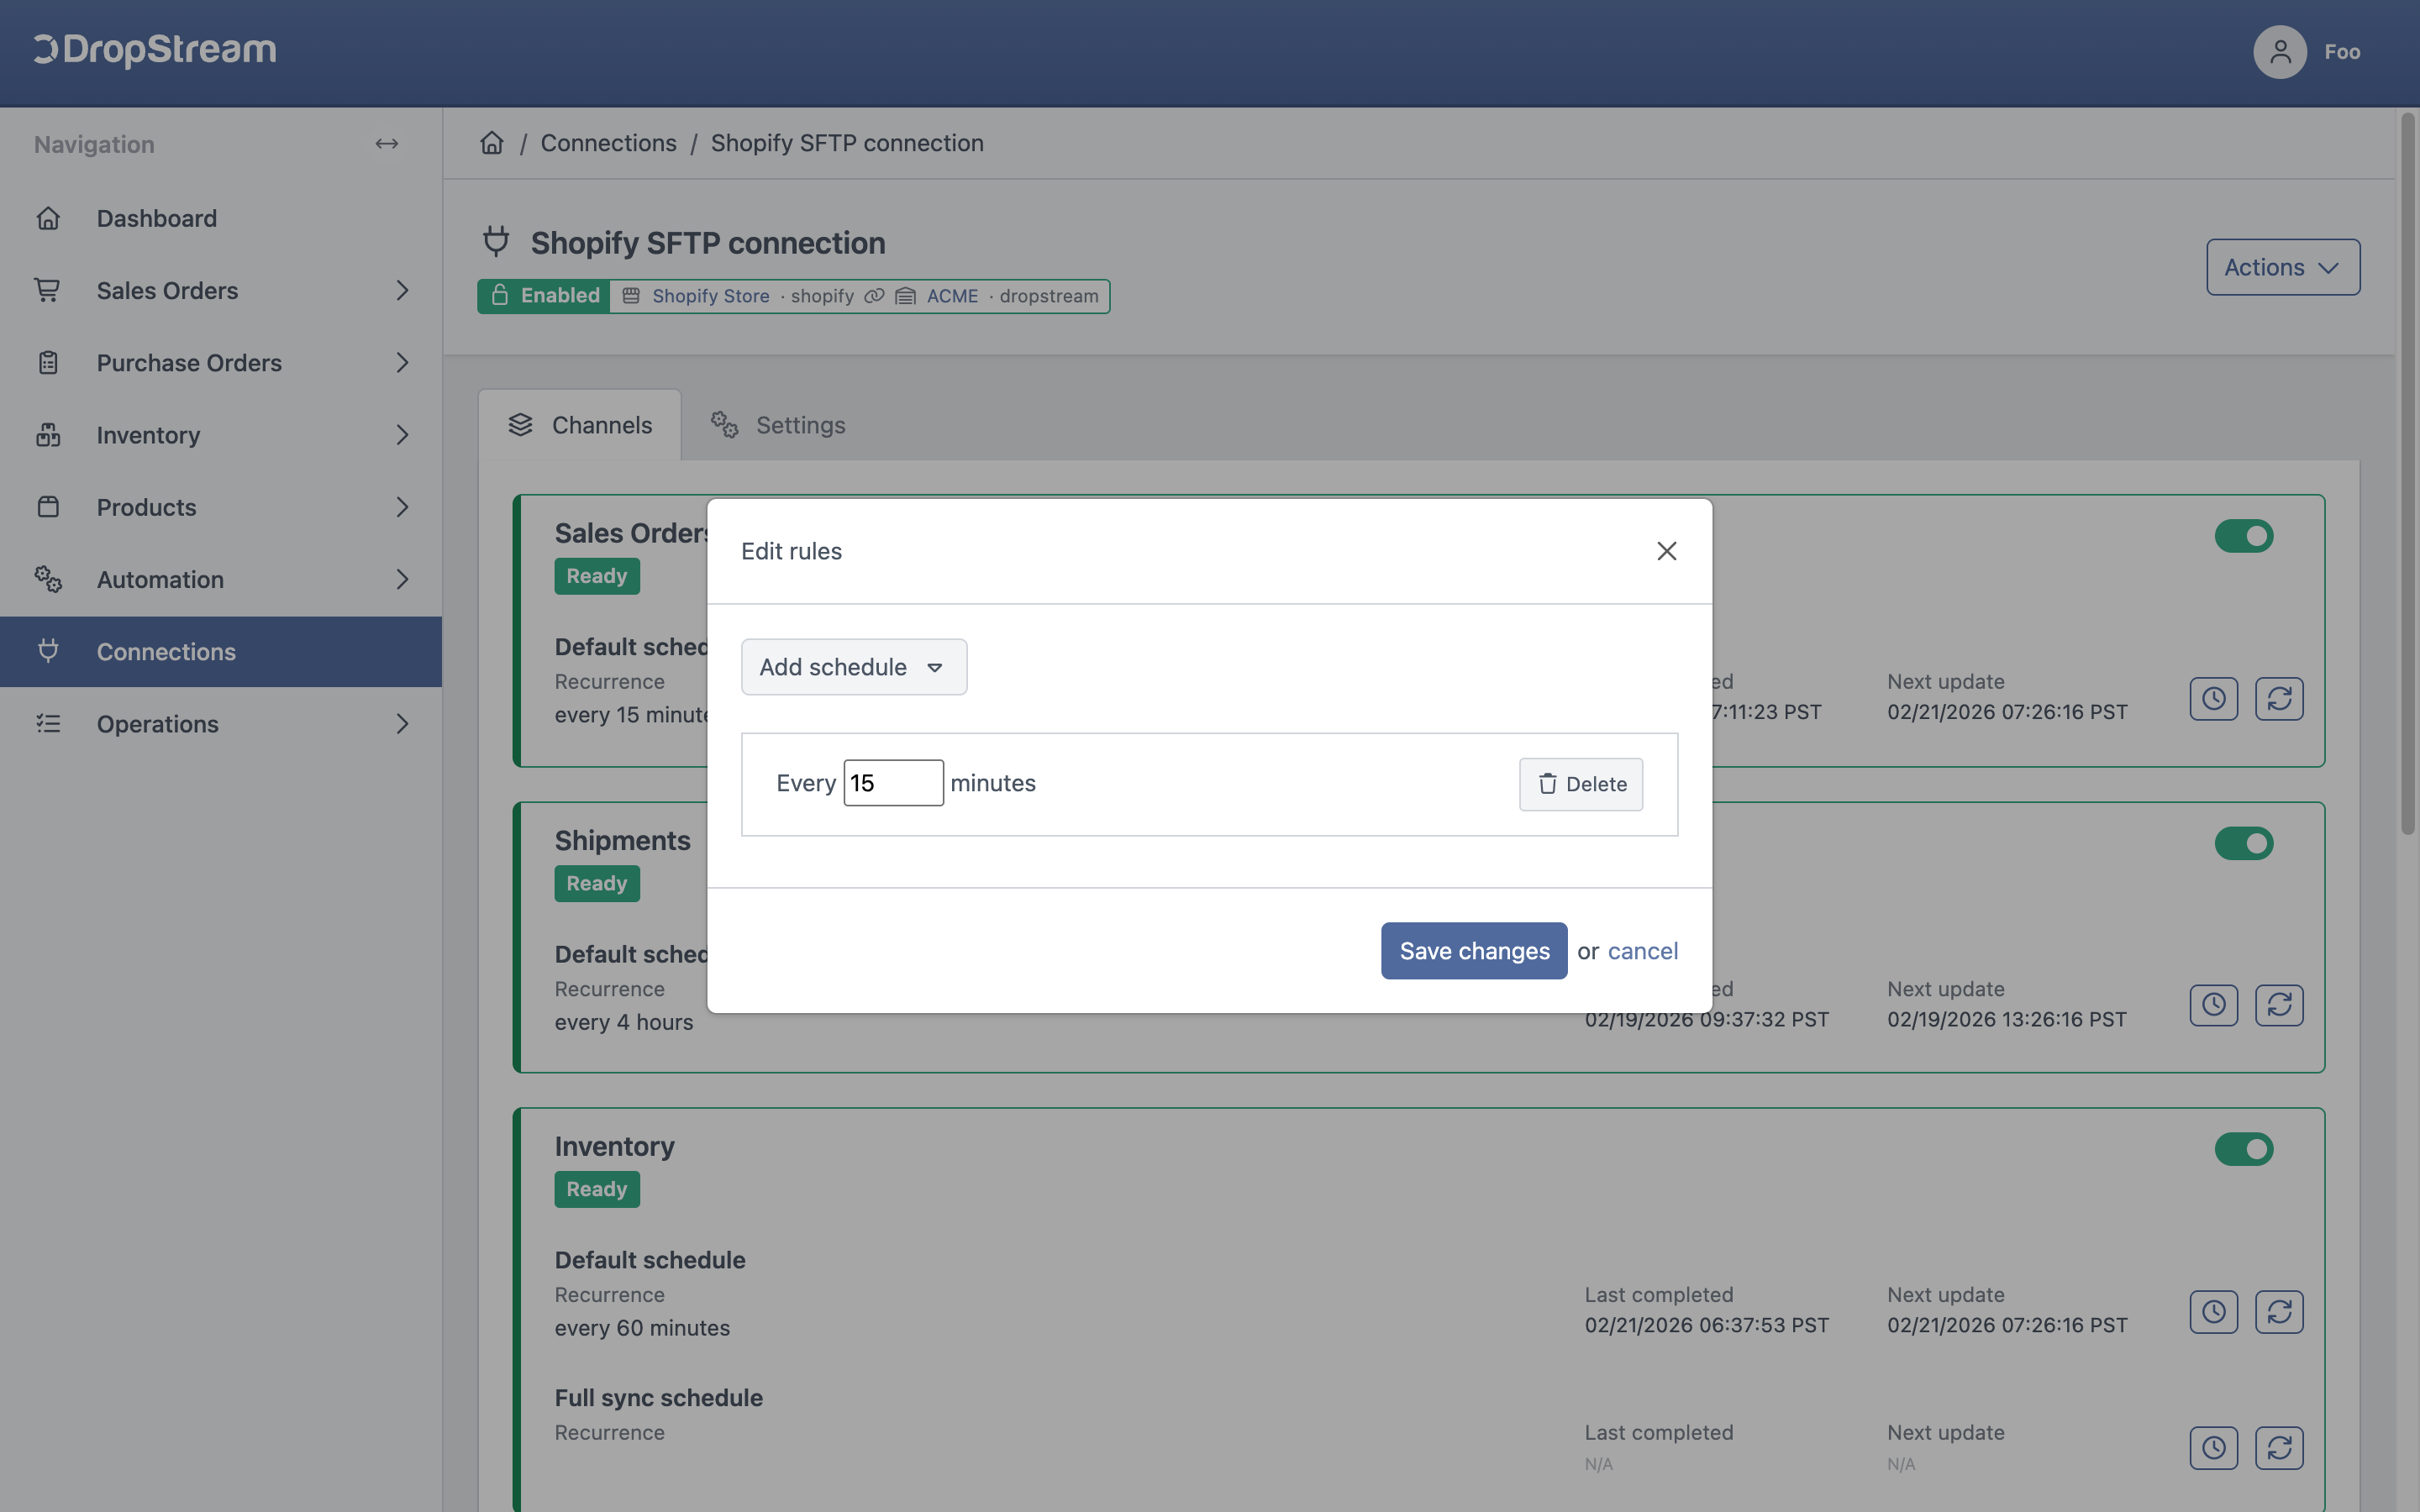The width and height of the screenshot is (2420, 1512).
Task: Open the Foo user avatar menu
Action: tap(2280, 52)
